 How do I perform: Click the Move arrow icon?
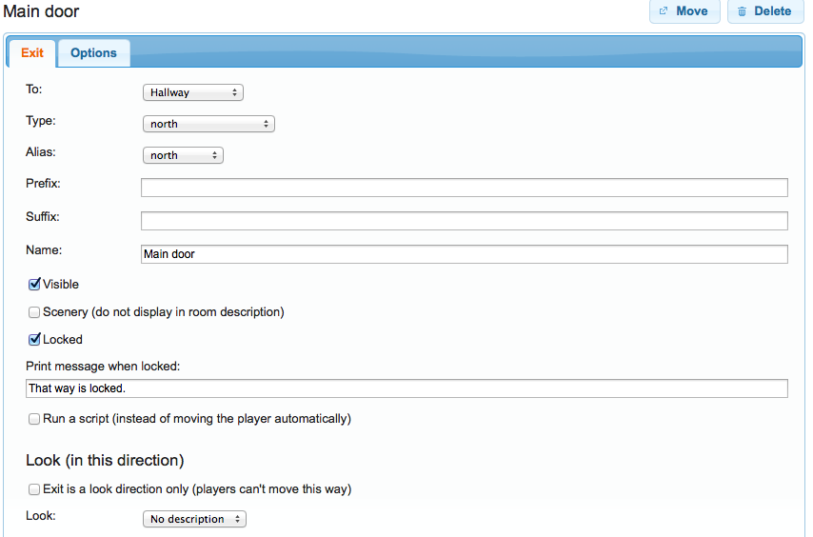pyautogui.click(x=664, y=11)
